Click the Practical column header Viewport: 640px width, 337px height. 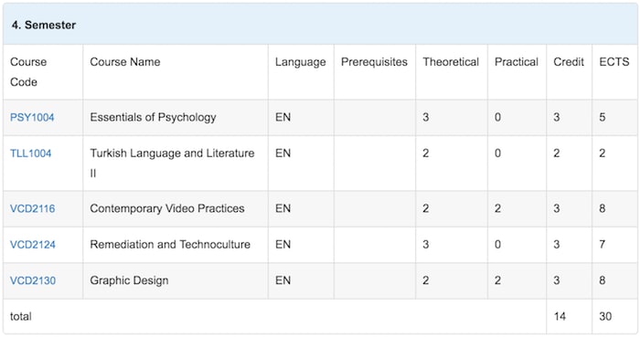(x=517, y=62)
